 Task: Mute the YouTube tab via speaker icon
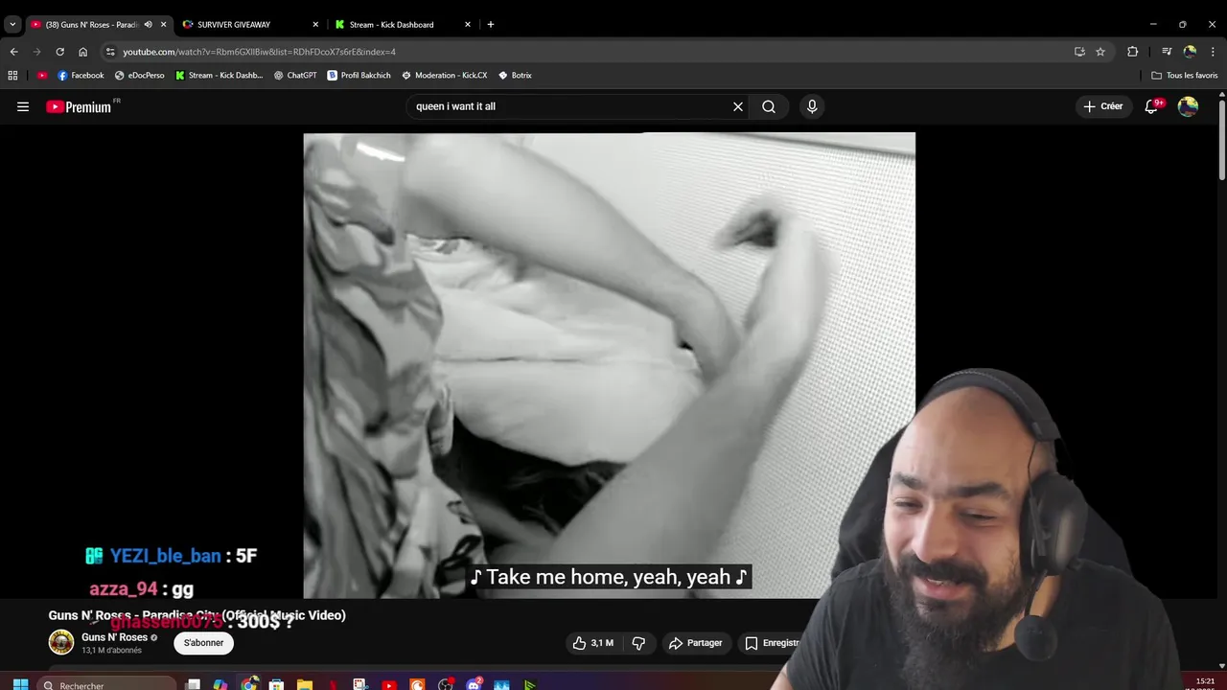(148, 24)
